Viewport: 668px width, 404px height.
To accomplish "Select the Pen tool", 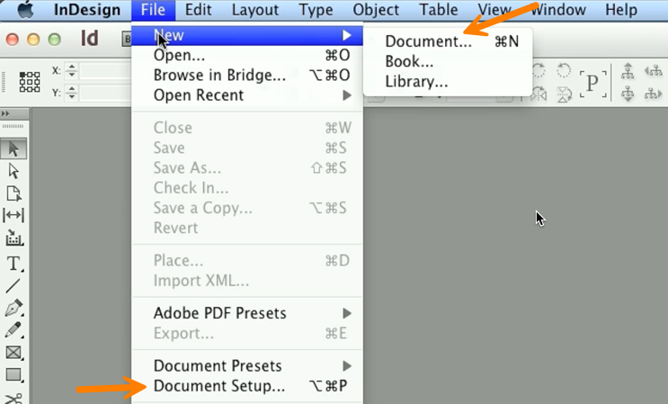I will coord(13,308).
